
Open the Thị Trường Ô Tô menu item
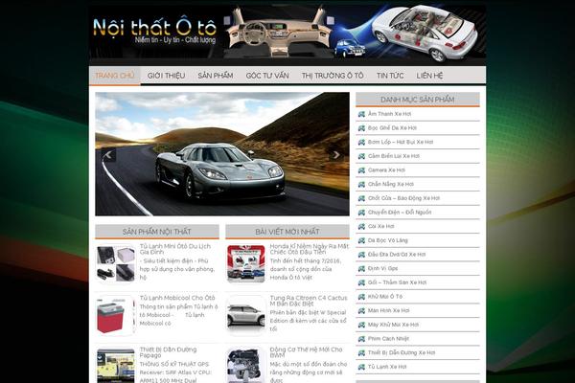click(x=333, y=76)
